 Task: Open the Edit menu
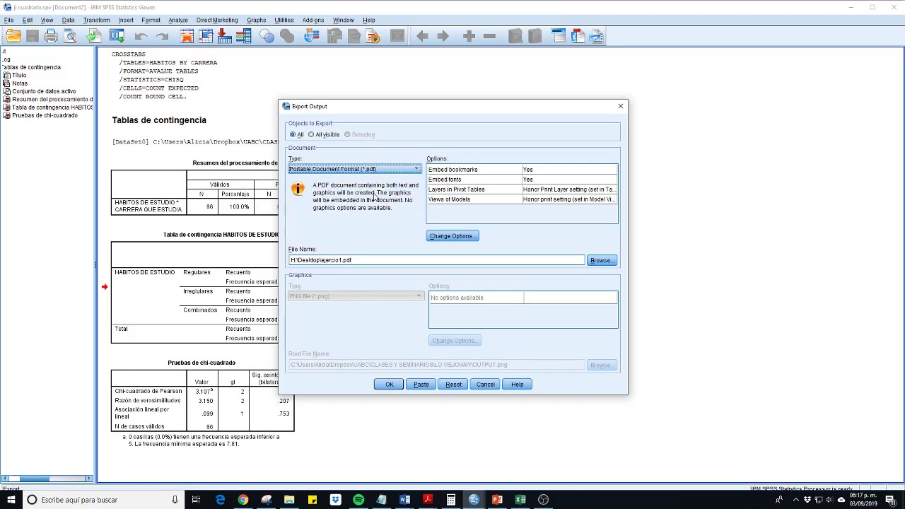pyautogui.click(x=27, y=20)
